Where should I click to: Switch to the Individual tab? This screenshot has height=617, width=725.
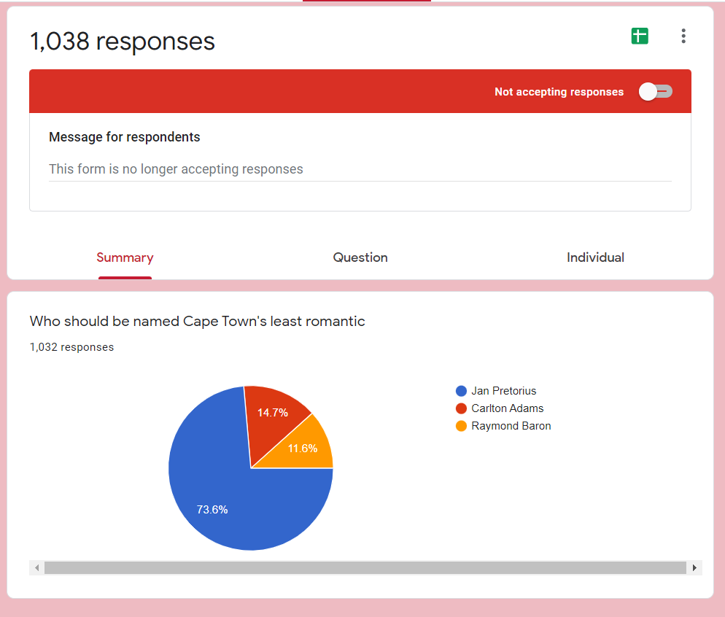coord(595,257)
